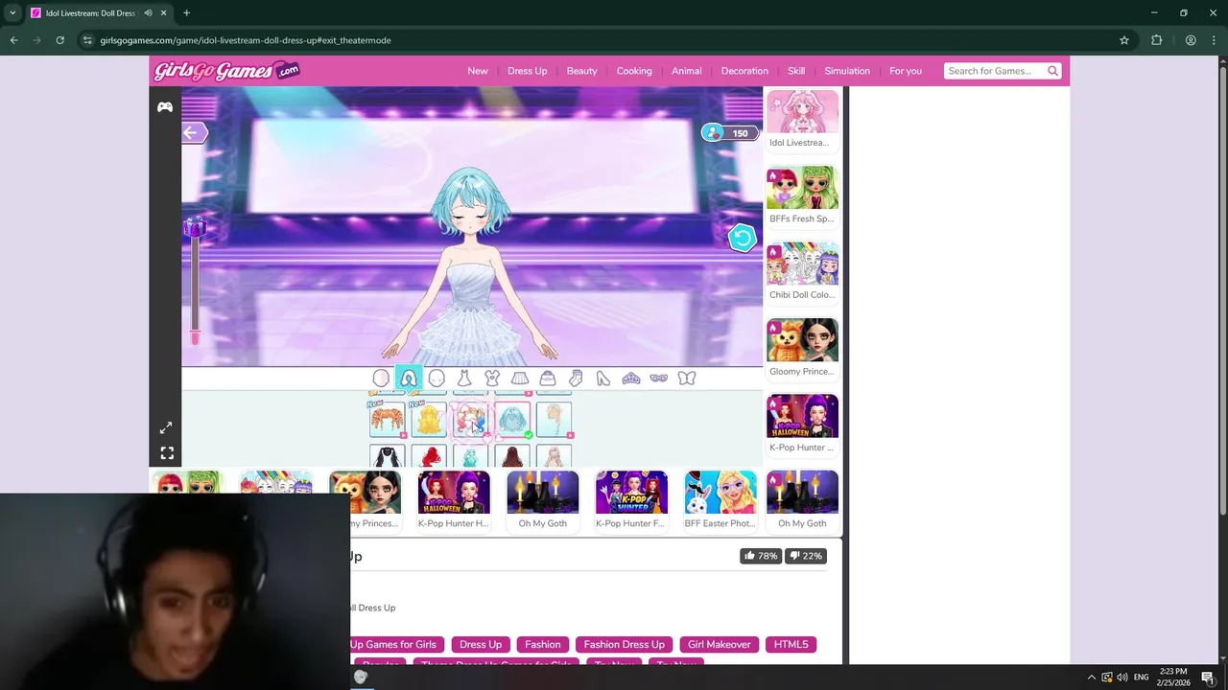Open the tab search dropdown arrow
This screenshot has width=1228, height=690.
coord(12,13)
